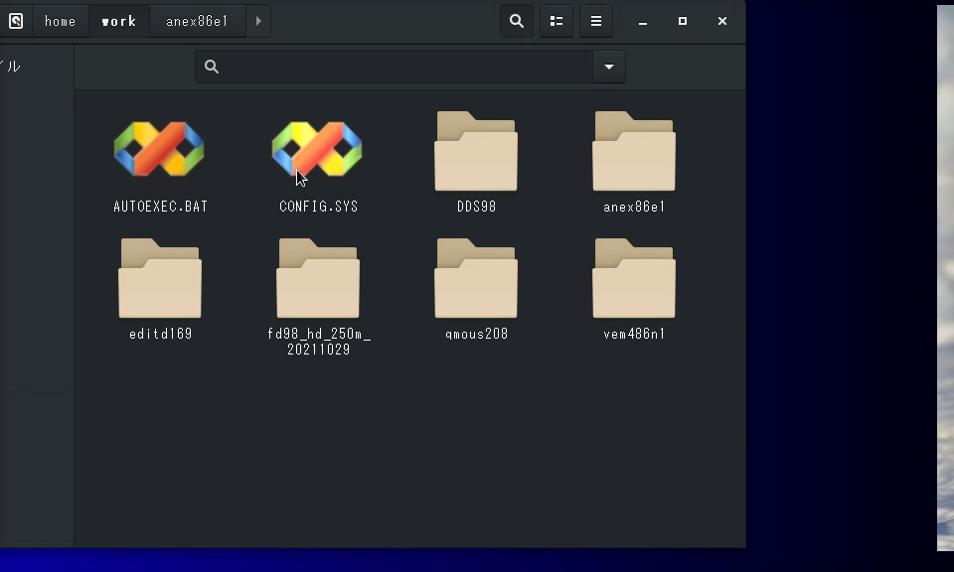Click inside the file search field
954x572 pixels.
pos(395,67)
